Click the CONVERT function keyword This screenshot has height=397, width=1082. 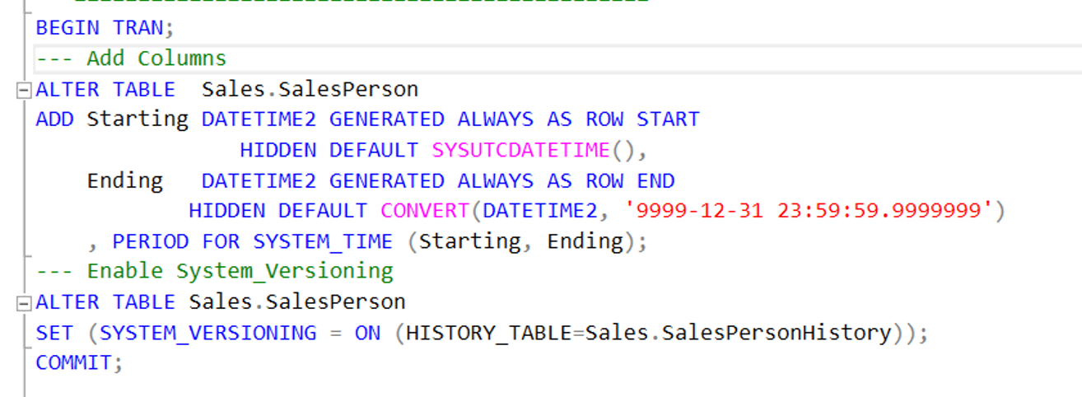pyautogui.click(x=423, y=211)
